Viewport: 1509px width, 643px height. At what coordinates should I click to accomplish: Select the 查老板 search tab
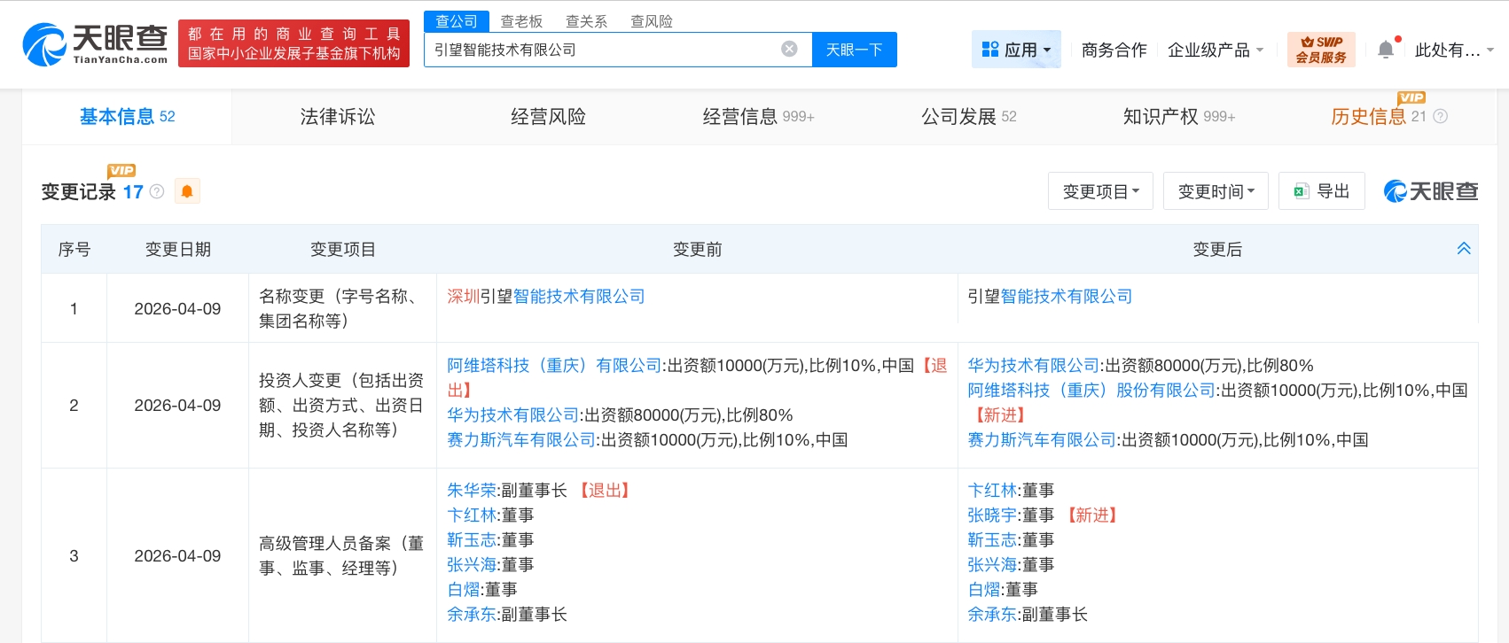(521, 21)
